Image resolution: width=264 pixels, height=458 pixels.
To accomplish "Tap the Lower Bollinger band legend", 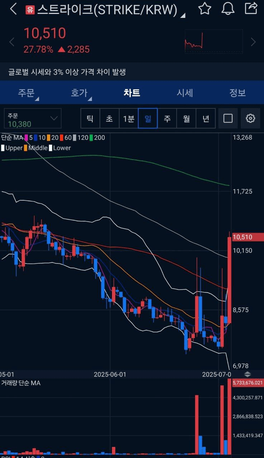I will [60, 148].
